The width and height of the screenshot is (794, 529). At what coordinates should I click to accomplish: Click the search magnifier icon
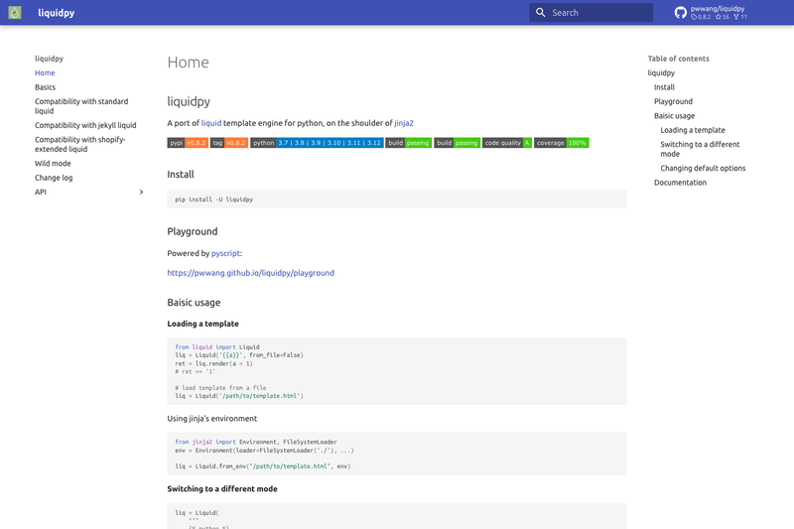tap(540, 13)
